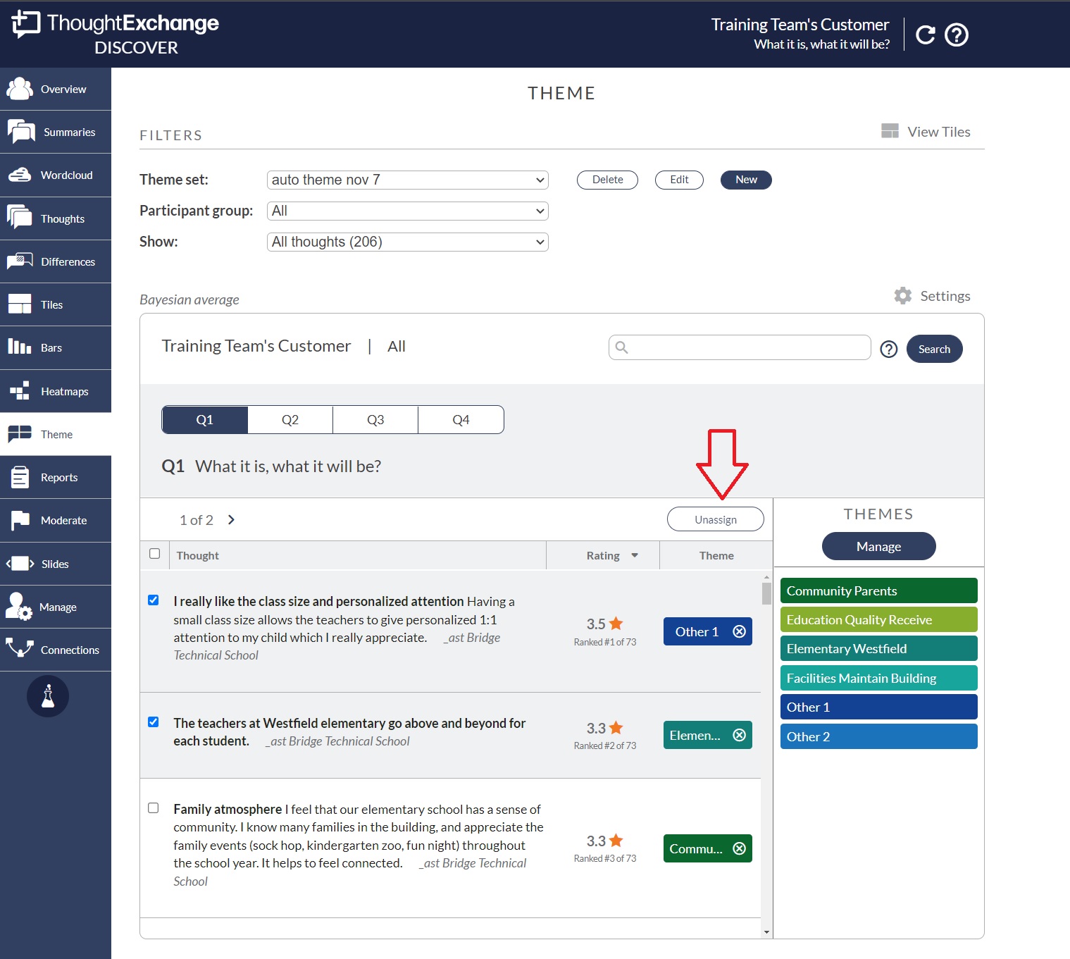Click the Delete theme set button
1070x959 pixels.
tap(607, 180)
